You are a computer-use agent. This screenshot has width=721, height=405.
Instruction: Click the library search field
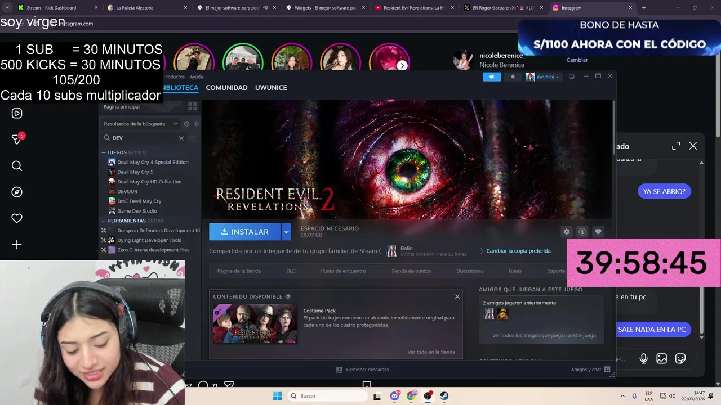144,138
